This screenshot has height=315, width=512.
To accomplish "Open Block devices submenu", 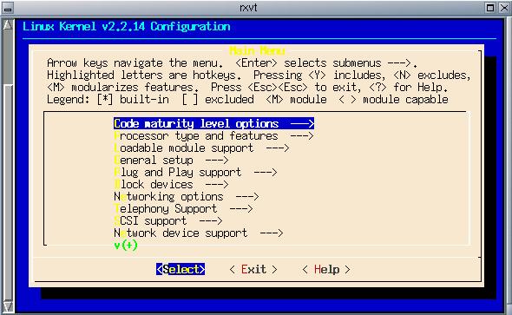I will 171,185.
